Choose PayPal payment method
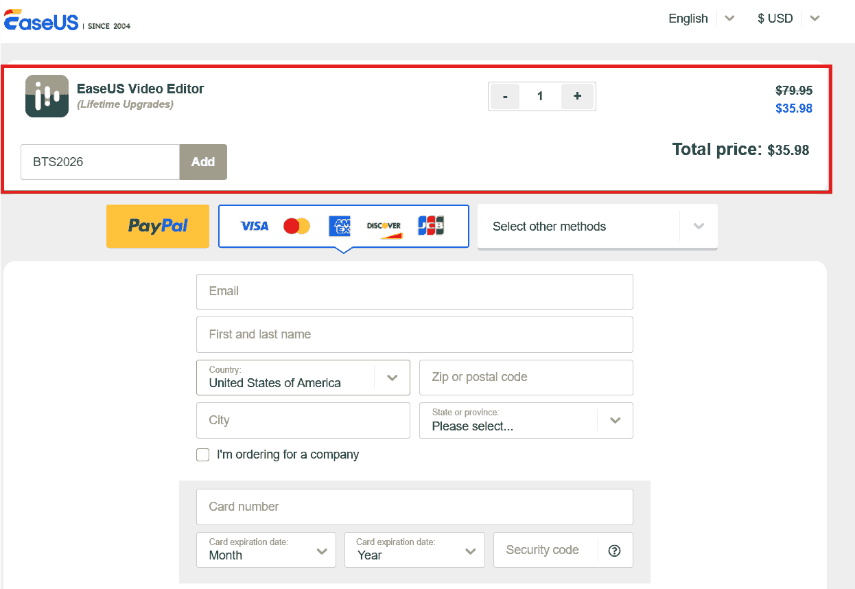The image size is (855, 589). (158, 226)
